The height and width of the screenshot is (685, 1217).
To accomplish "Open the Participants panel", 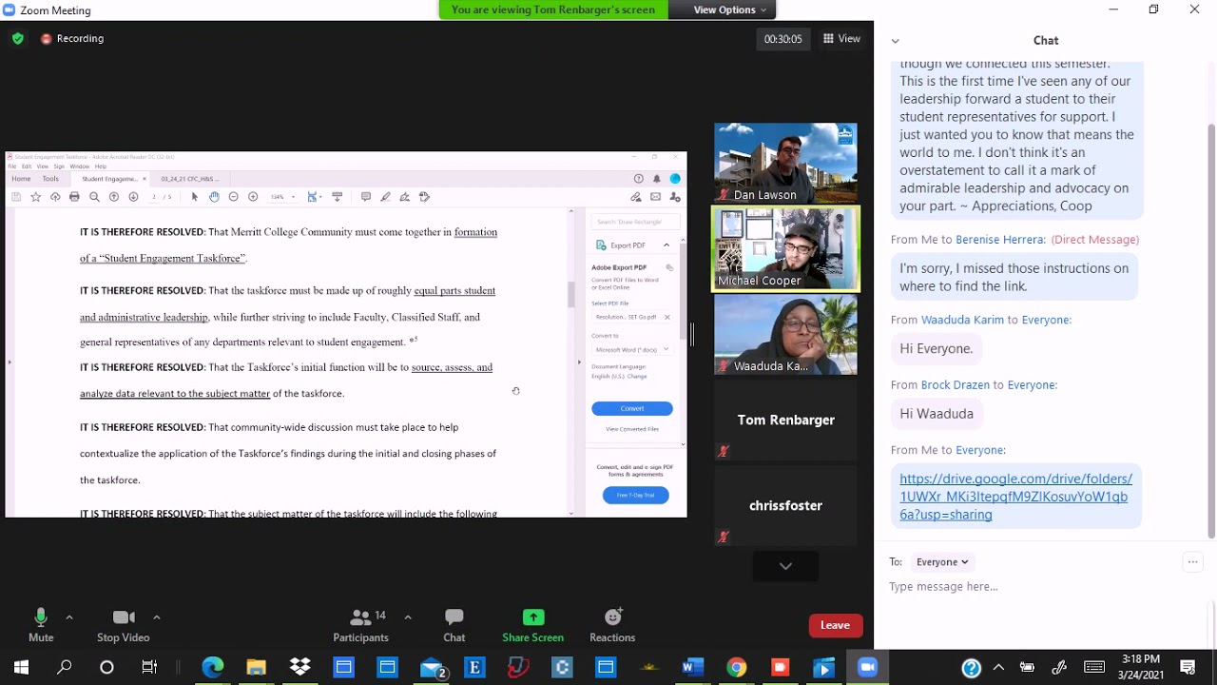I will coord(360,625).
